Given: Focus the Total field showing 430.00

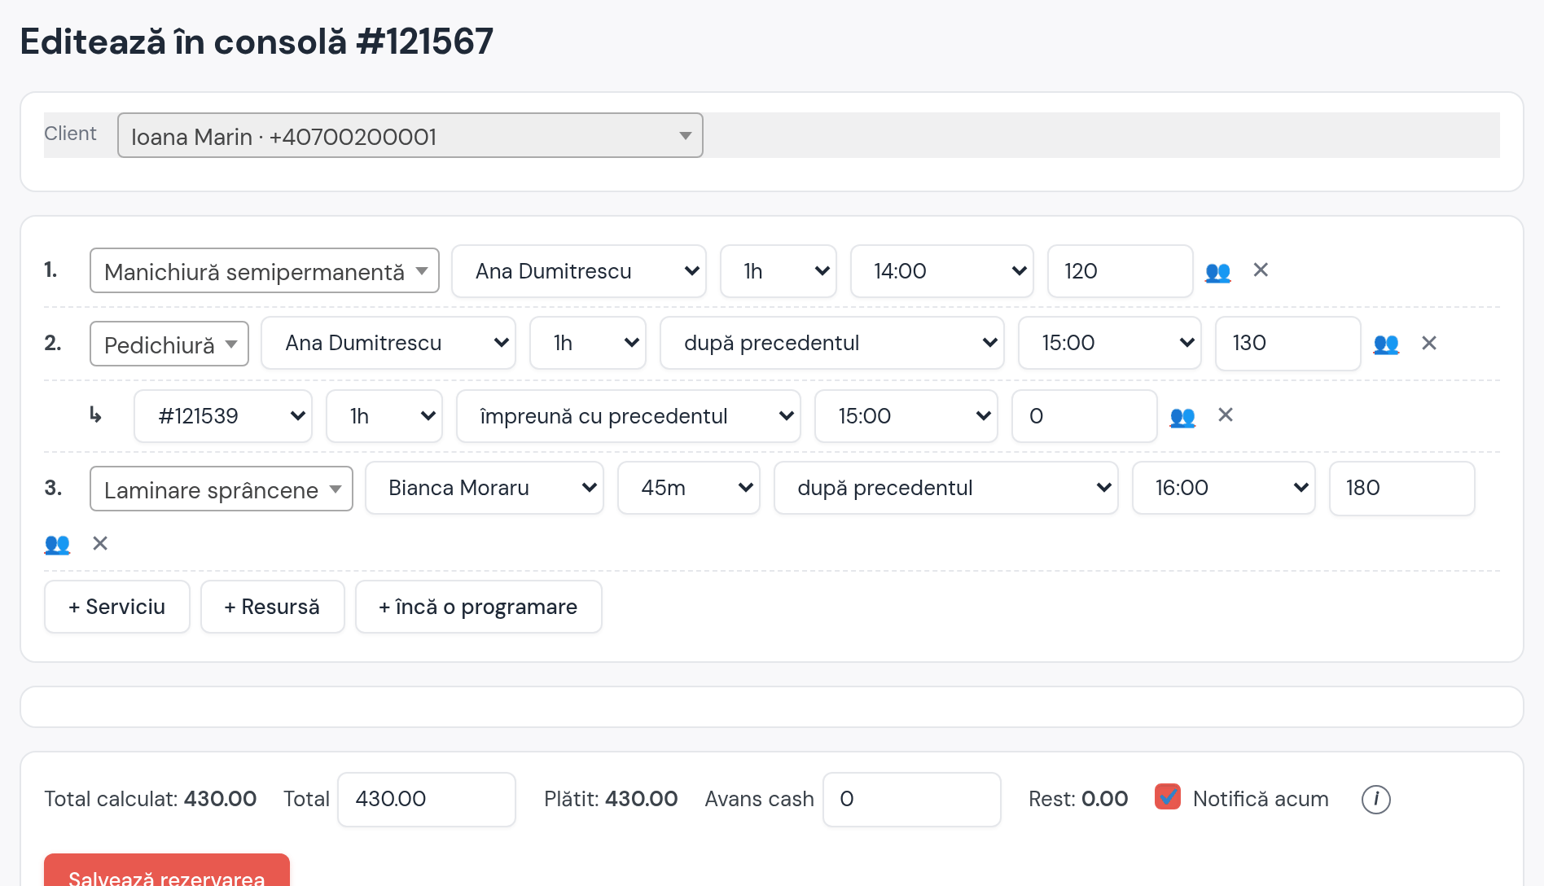Looking at the screenshot, I should pos(427,799).
